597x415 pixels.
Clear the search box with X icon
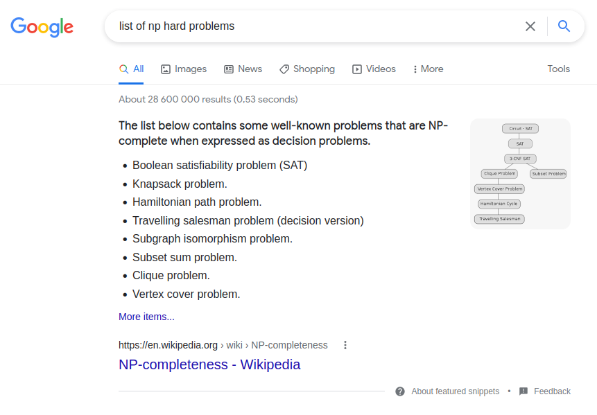[530, 26]
